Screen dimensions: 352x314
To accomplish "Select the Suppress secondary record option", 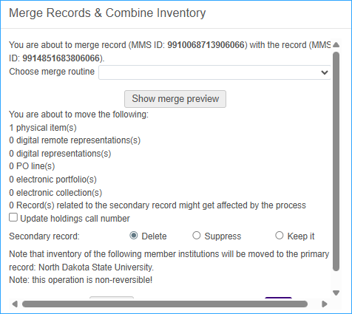I will coord(197,236).
